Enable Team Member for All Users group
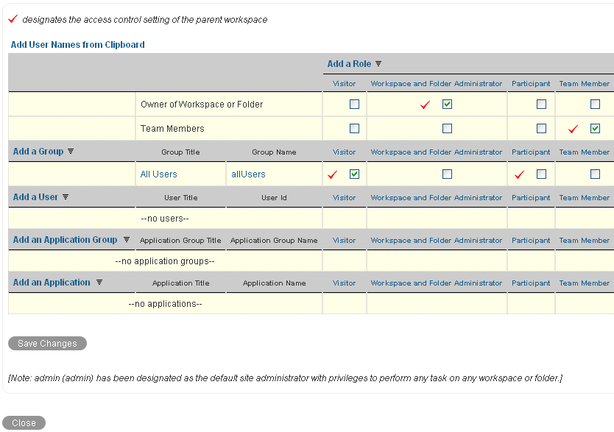The image size is (614, 432). tap(595, 174)
